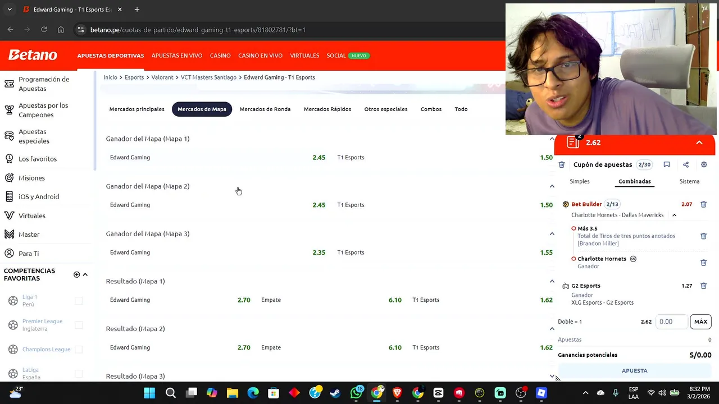Collapse Ganador del Mapa (Mapa 1) market

tap(552, 139)
